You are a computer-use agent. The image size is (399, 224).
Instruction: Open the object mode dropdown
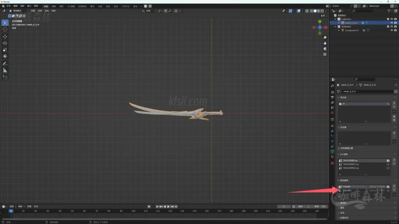point(19,11)
